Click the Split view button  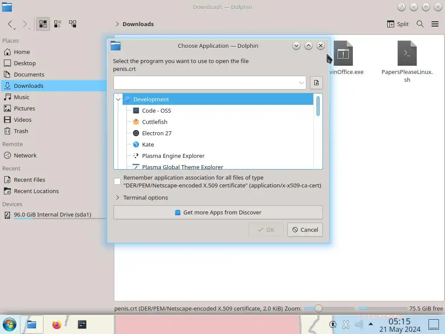398,24
